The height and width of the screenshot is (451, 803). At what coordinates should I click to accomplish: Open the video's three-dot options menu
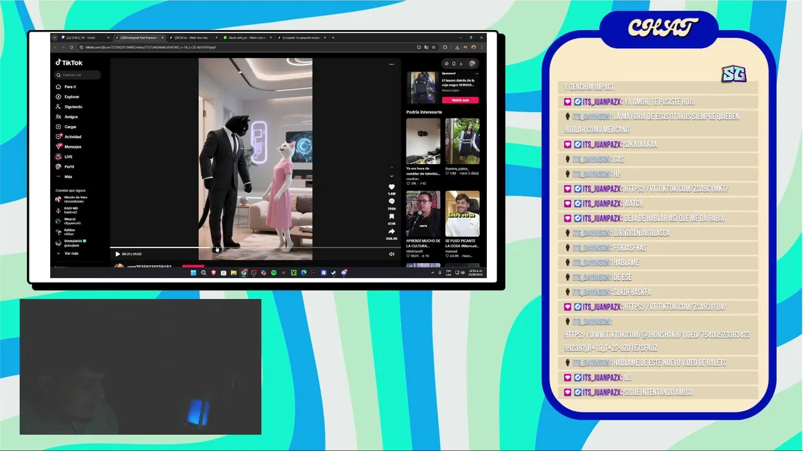[x=391, y=64]
